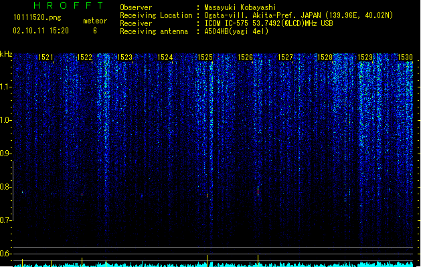Click antenna value A504HB(yagi 4el)

pos(236,31)
